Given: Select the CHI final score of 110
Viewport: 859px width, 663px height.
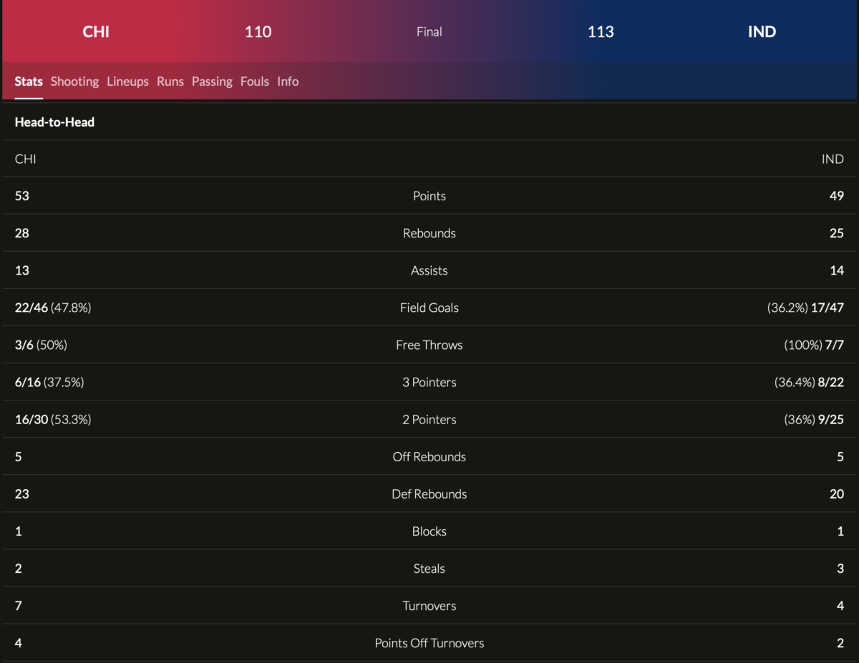Looking at the screenshot, I should [x=258, y=31].
